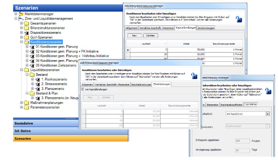Click the row selector arrow of Laufzeit 3 row
The width and height of the screenshot is (278, 160).
pos(128,50)
